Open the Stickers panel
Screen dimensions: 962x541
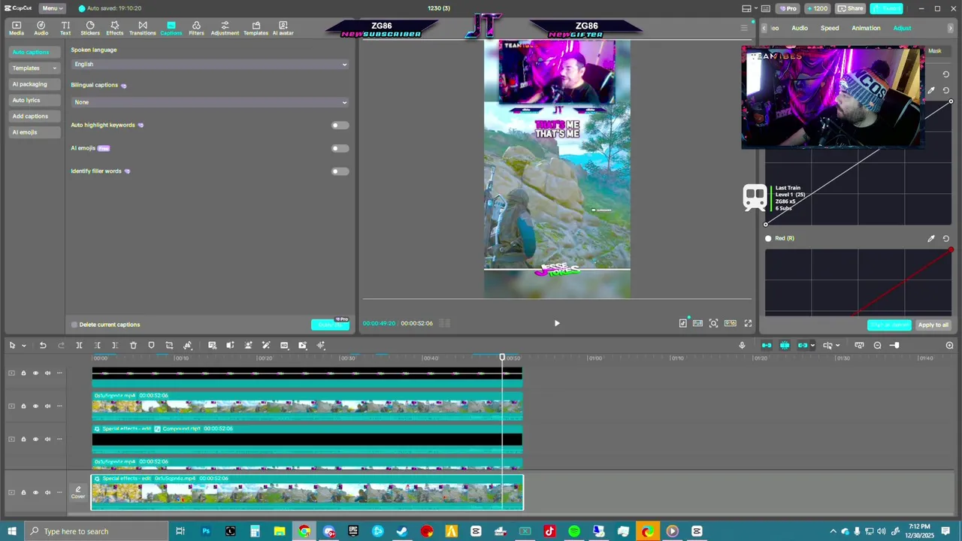(x=90, y=29)
